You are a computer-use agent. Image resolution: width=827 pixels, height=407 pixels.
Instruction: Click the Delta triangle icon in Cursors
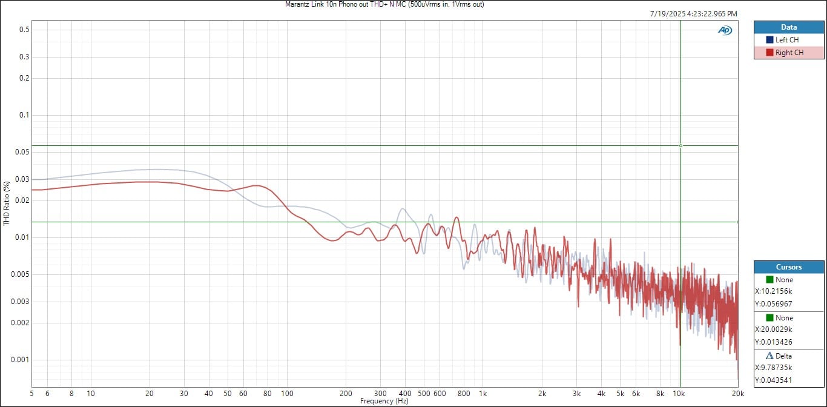pos(769,356)
